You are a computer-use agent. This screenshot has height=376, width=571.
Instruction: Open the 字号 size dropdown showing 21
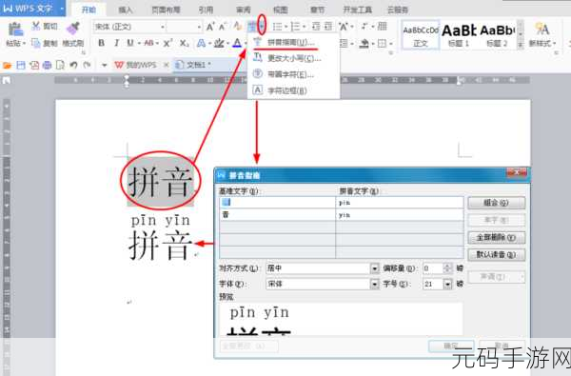click(447, 284)
